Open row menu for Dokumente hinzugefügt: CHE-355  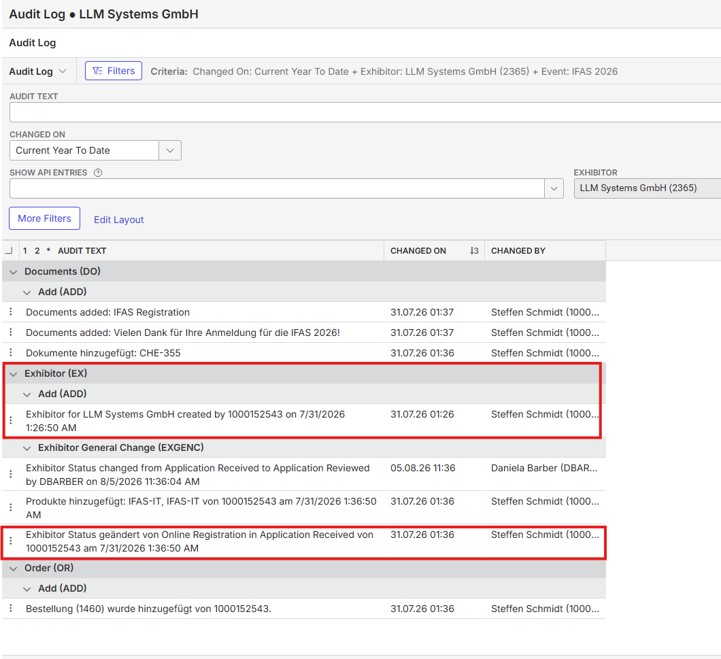point(11,353)
